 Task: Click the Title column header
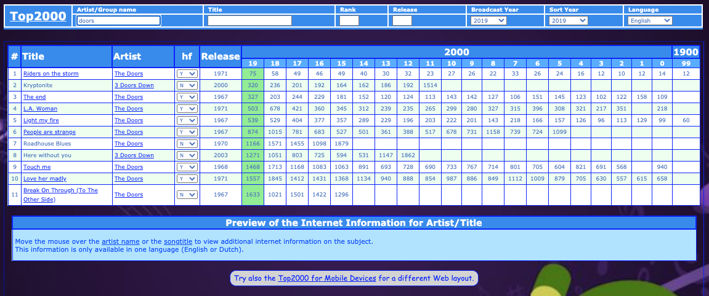tap(67, 56)
